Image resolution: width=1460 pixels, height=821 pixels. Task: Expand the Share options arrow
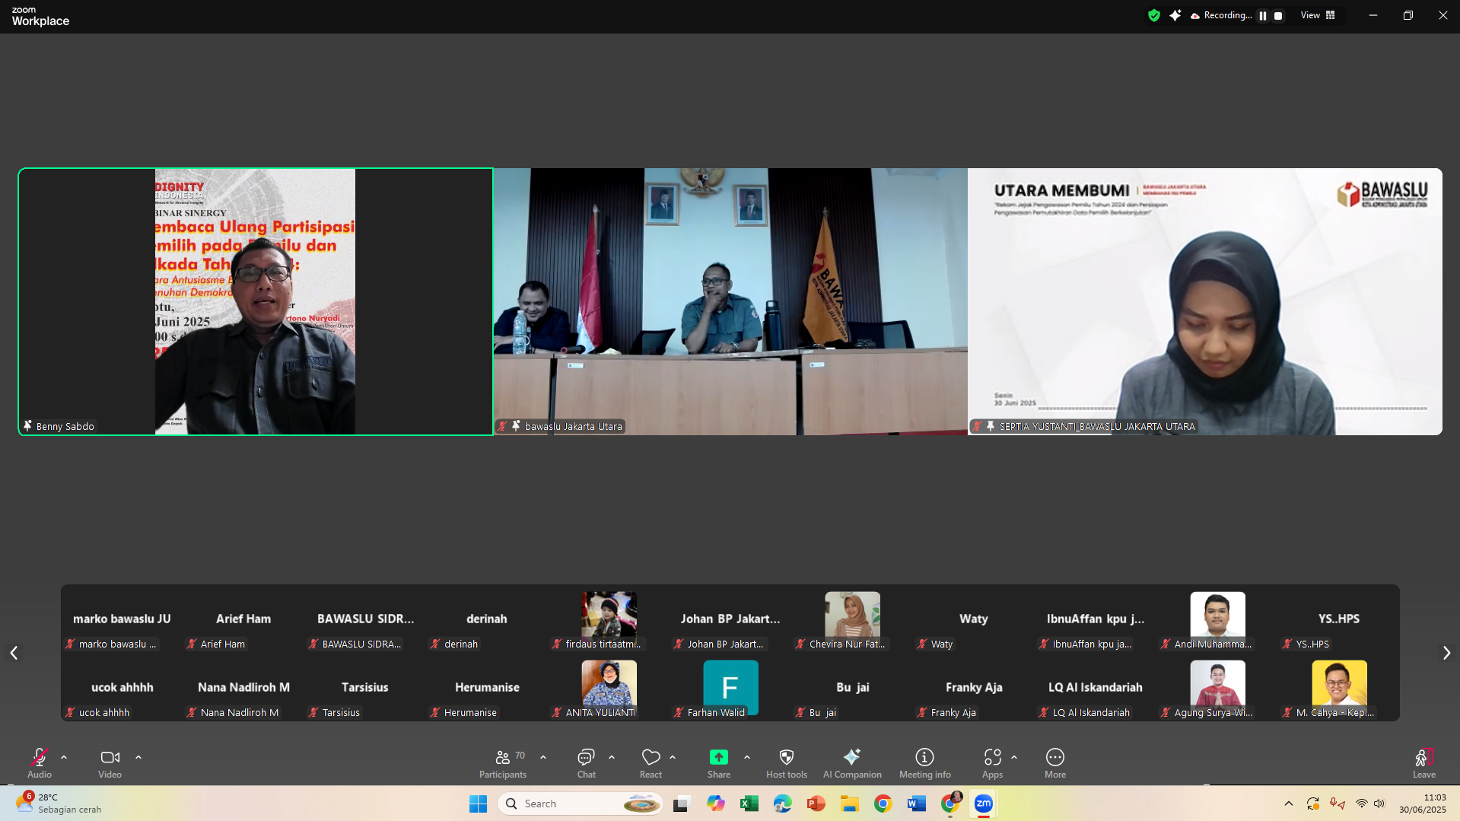coord(747,758)
